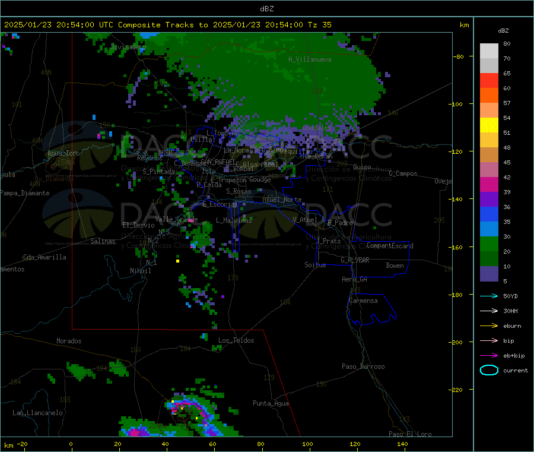This screenshot has width=534, height=452.
Task: Select the orange swatch between 60 and 57
Action: [489, 96]
